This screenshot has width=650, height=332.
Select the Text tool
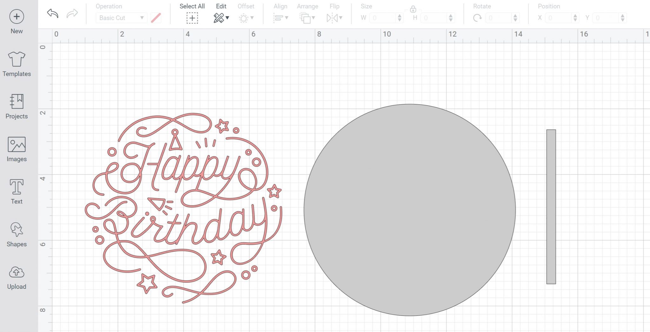(17, 187)
